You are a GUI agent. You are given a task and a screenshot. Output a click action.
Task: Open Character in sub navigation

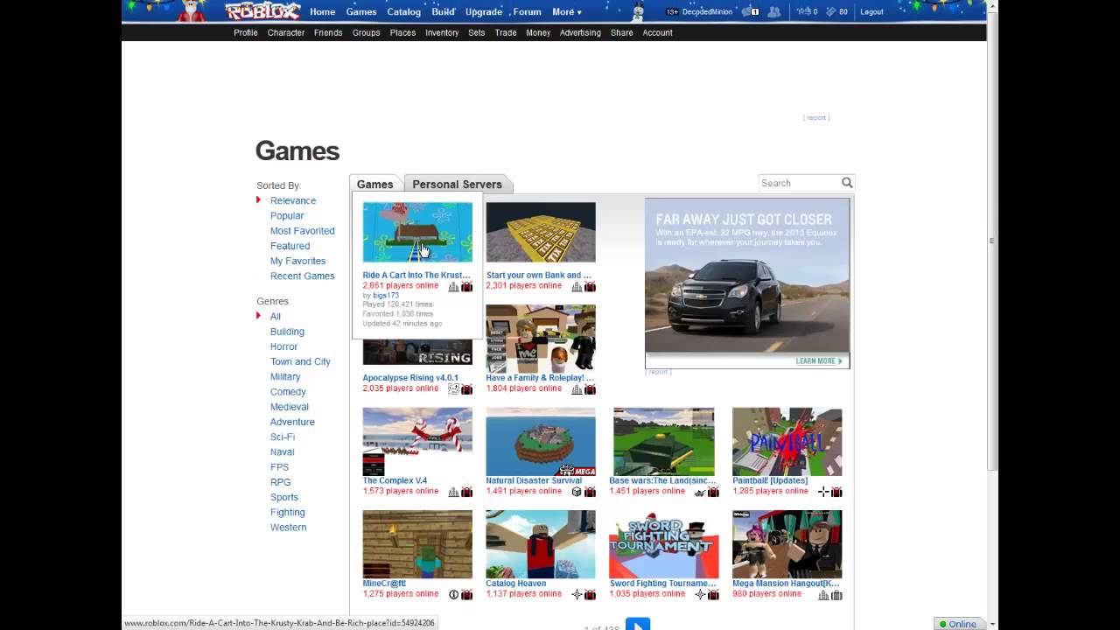click(x=286, y=32)
